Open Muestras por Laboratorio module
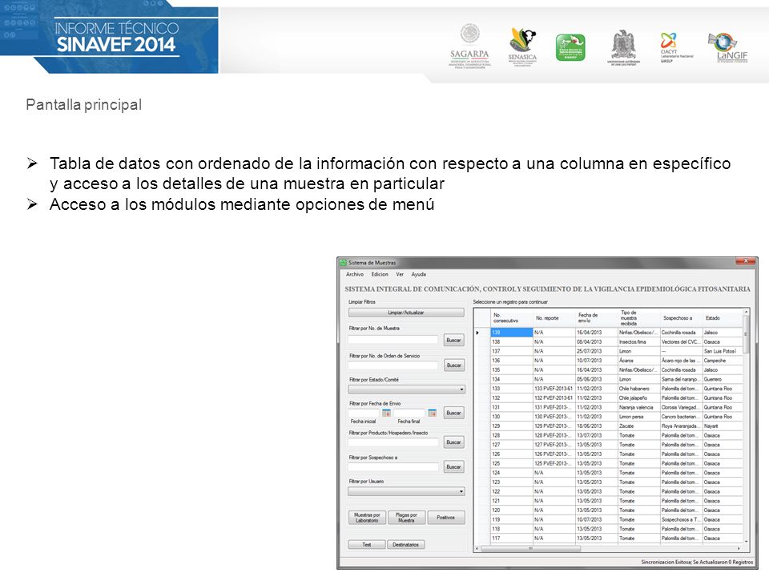Image resolution: width=769 pixels, height=577 pixels. pos(367,518)
